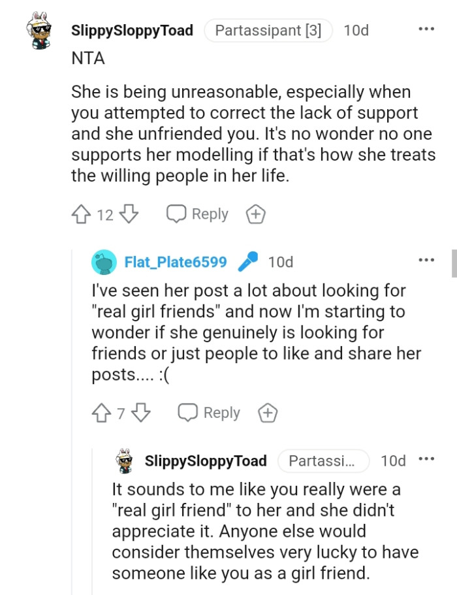Open SlippySloppyToad's profile from the nested reply
Image resolution: width=457 pixels, height=595 pixels.
pos(207,460)
